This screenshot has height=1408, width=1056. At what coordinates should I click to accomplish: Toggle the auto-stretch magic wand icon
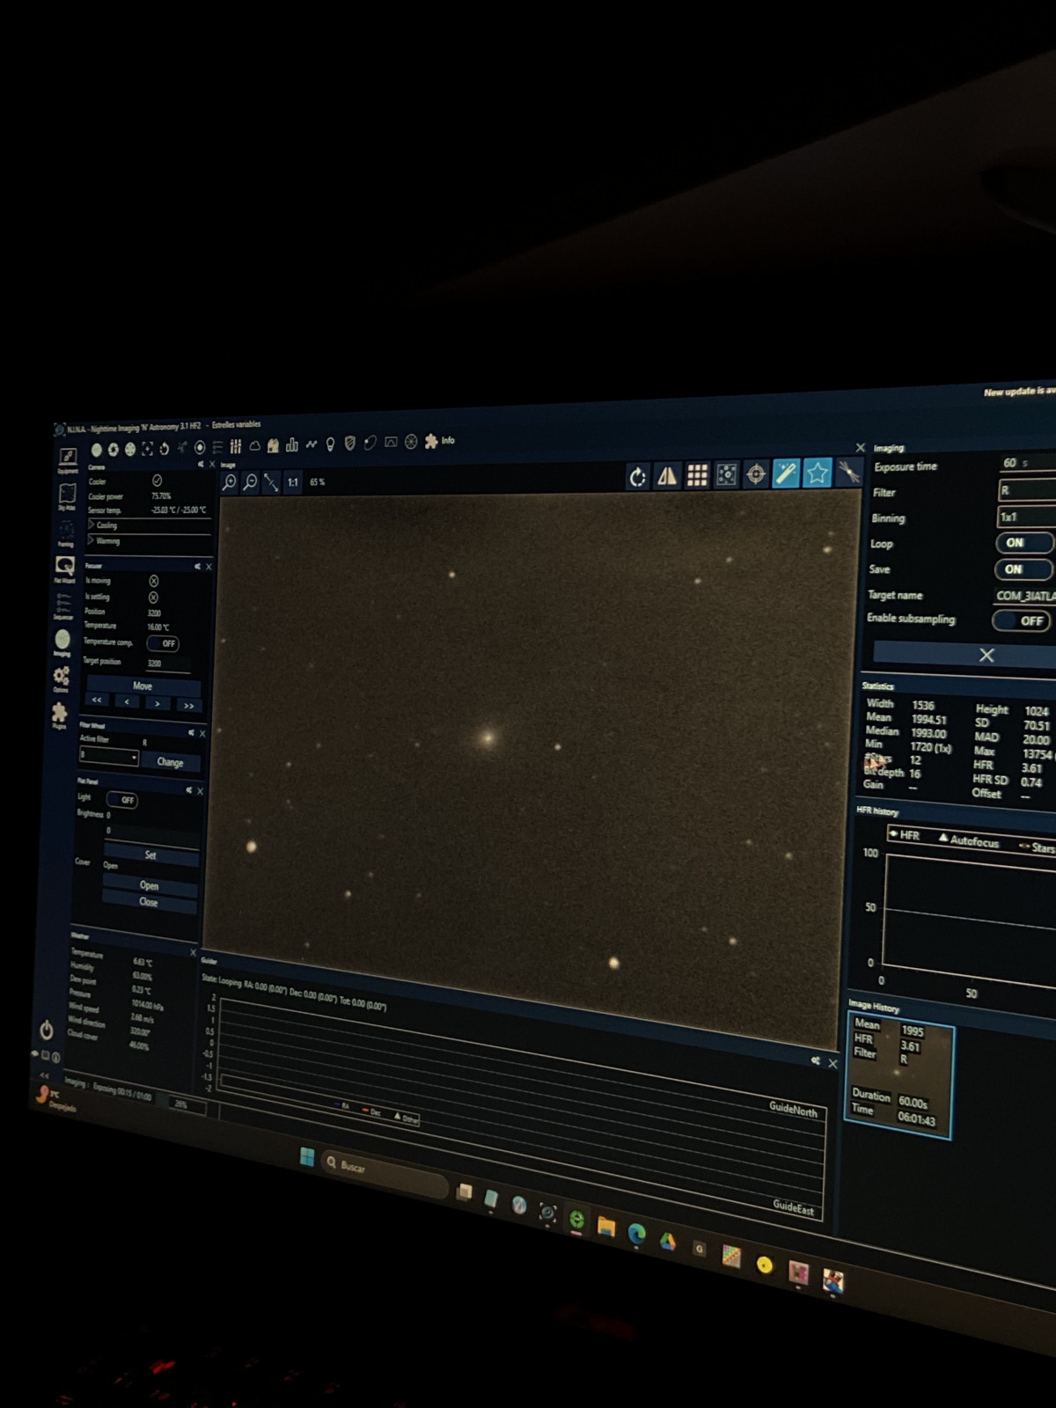786,474
